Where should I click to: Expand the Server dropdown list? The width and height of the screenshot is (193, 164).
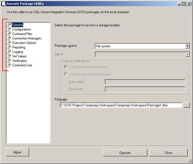187,54
